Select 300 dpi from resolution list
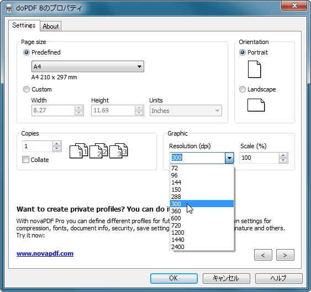The width and height of the screenshot is (311, 292). click(x=202, y=204)
